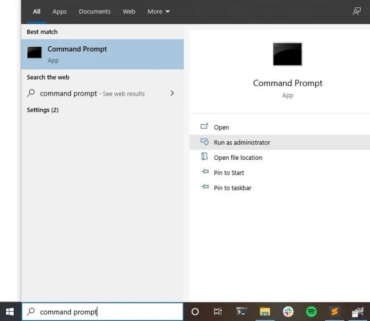Expand the Settings (2) results group

[x=43, y=110]
